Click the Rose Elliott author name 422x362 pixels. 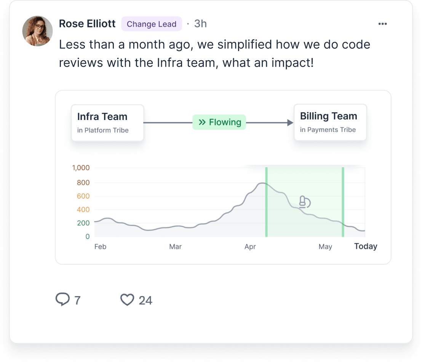(x=87, y=24)
